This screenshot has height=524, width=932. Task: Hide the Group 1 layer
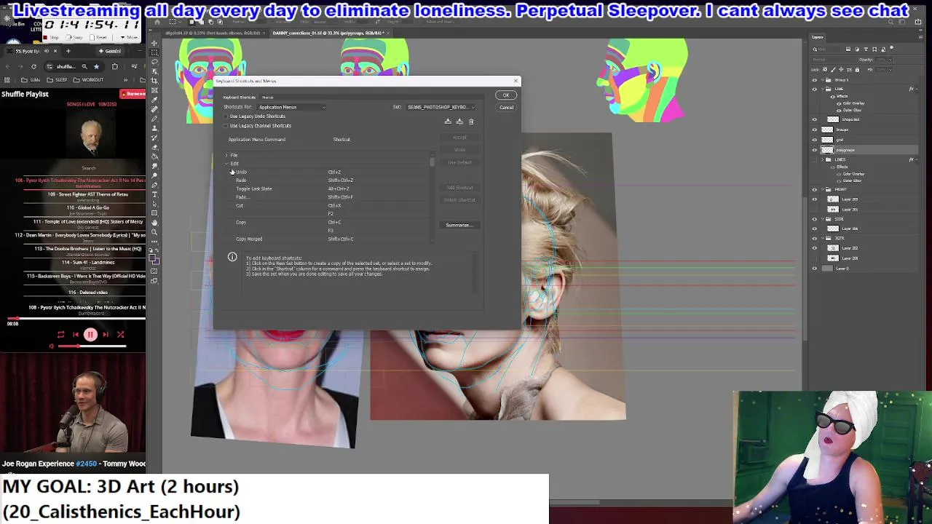814,79
